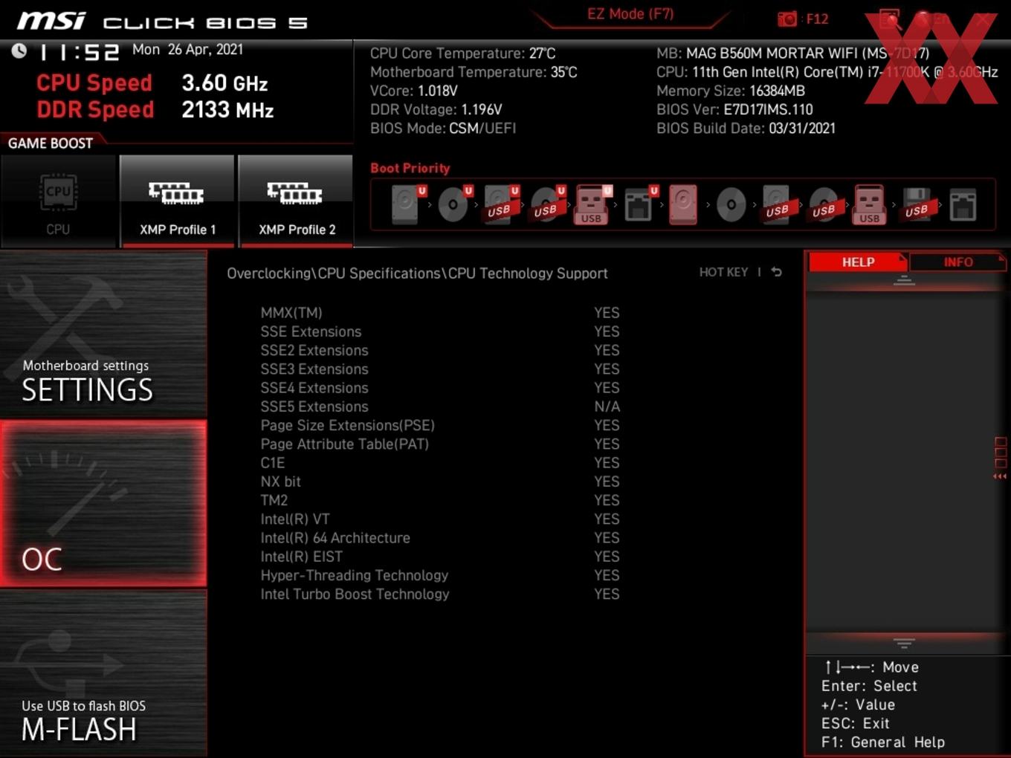Switch to EZ Mode (F7)
This screenshot has width=1011, height=758.
pos(630,13)
